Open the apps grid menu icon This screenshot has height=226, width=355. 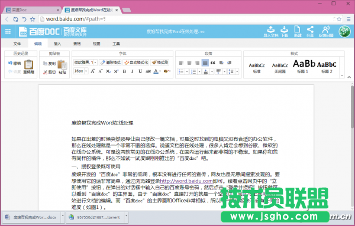[x=8, y=31]
